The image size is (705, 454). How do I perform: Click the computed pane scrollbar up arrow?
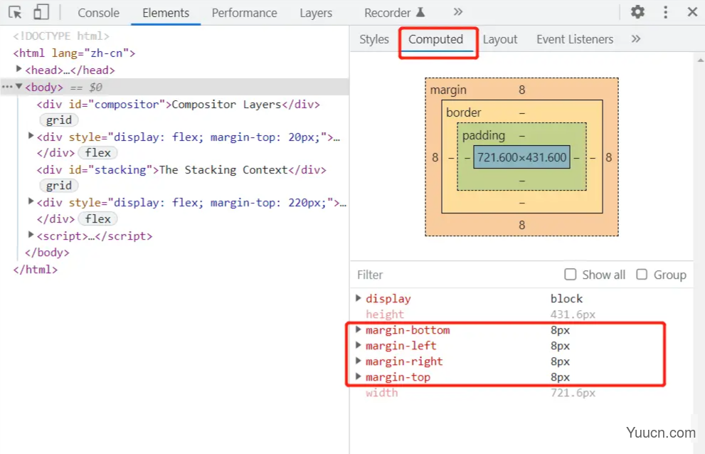[700, 59]
